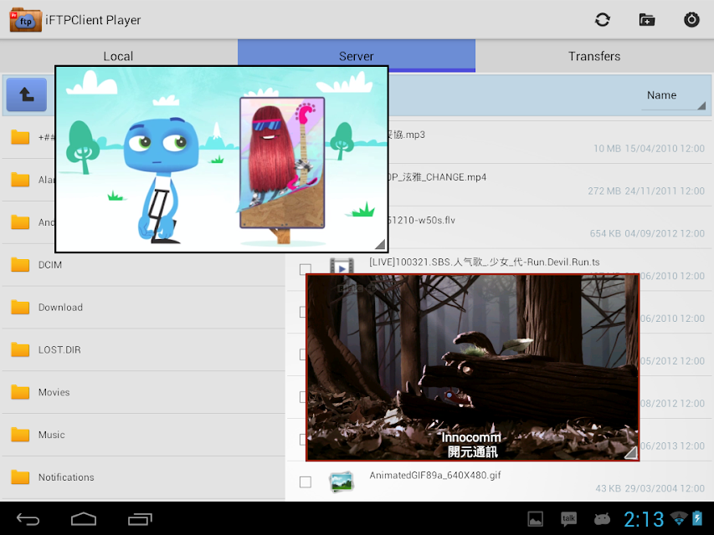This screenshot has height=535, width=714.
Task: Go up one directory level
Action: click(x=27, y=94)
